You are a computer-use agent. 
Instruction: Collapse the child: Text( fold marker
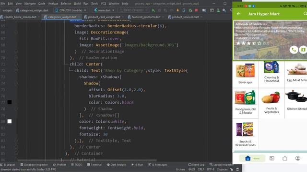click(16, 70)
